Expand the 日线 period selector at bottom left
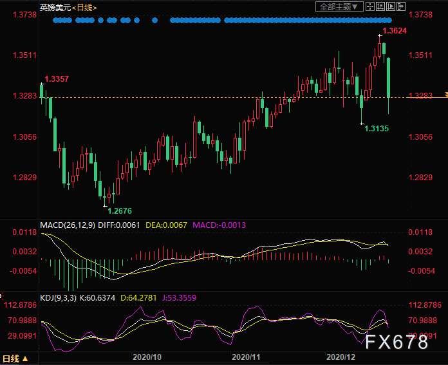 click(x=15, y=359)
